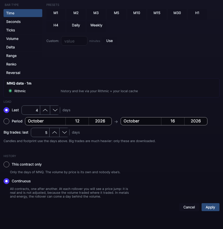Focus the Custom minutes value field

point(74,41)
